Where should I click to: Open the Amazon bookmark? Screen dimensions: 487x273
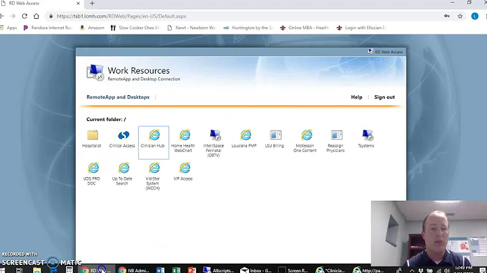[92, 28]
